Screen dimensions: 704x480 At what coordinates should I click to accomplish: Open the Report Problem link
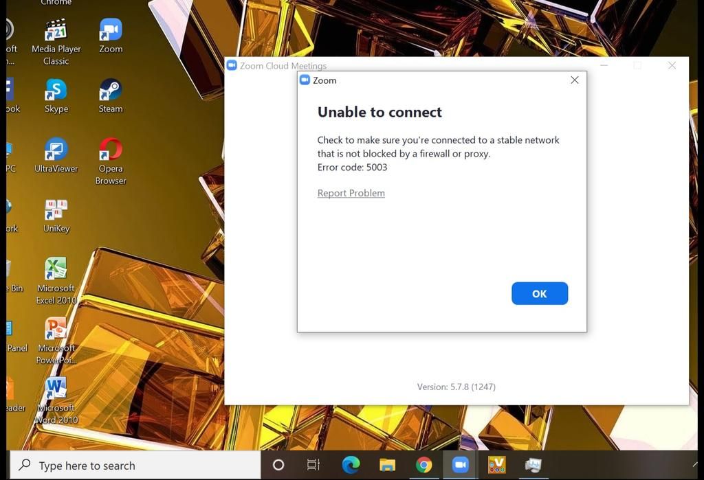351,193
